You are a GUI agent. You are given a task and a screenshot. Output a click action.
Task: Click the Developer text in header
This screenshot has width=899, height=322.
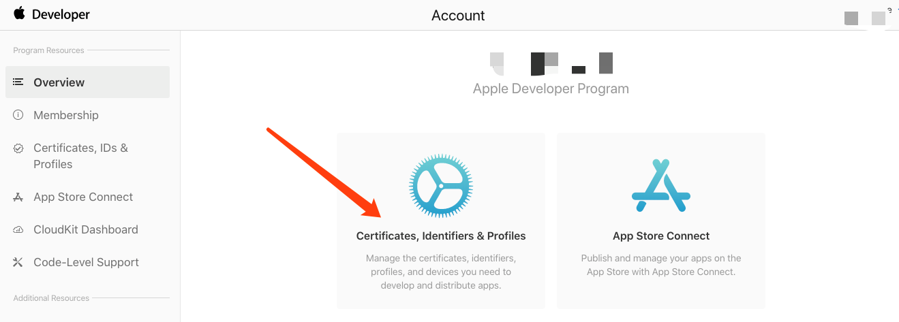coord(61,14)
